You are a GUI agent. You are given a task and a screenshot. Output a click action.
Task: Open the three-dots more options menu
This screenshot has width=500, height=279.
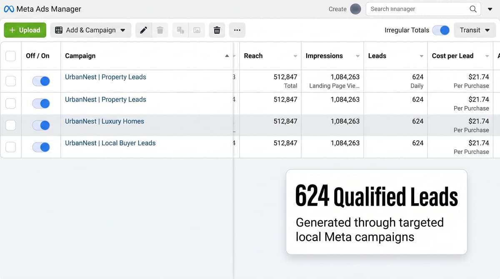[x=237, y=30]
